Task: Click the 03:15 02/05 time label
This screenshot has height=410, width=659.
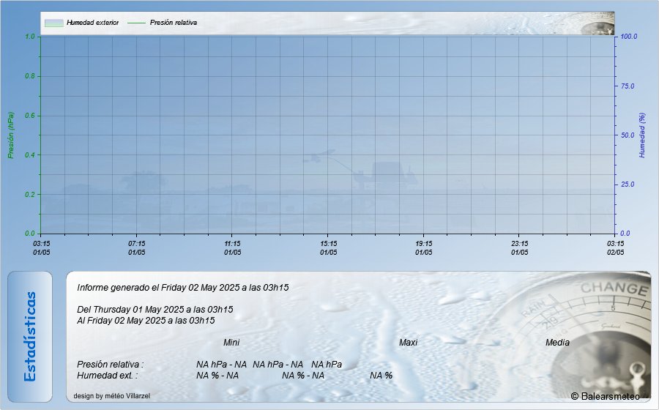Action: [x=615, y=248]
